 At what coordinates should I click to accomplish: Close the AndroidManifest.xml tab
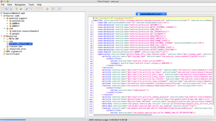pos(164,14)
